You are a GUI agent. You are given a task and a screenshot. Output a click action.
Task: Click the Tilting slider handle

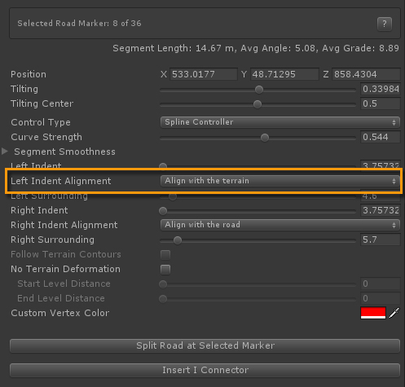(x=259, y=90)
